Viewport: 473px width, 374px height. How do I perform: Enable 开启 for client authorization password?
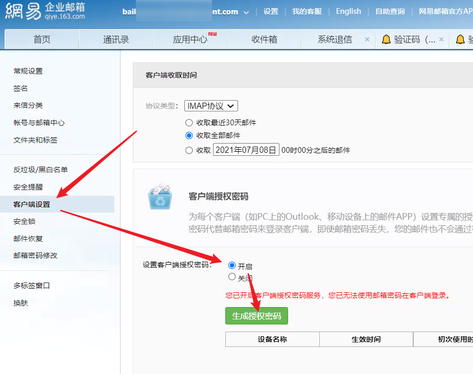[x=231, y=265]
